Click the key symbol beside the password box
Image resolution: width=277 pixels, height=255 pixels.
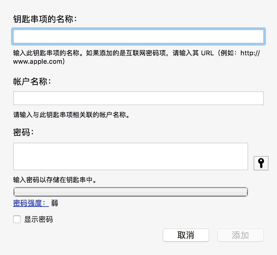click(261, 163)
